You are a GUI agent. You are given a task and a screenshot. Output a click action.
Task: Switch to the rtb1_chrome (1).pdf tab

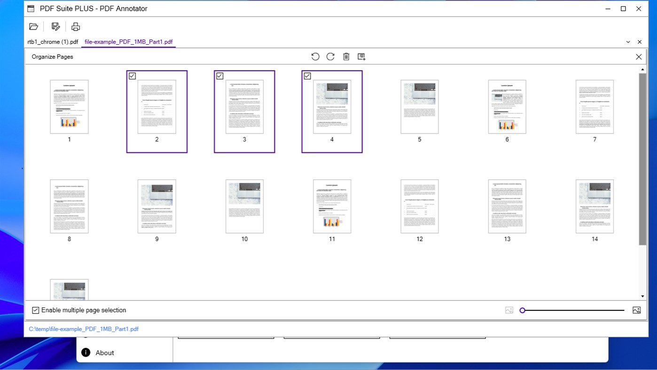pyautogui.click(x=53, y=42)
